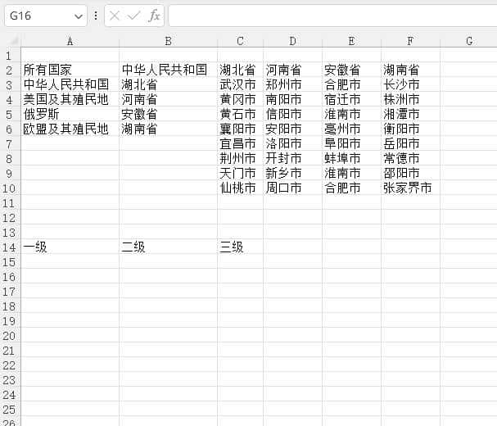Click cell 俄罗斯
This screenshot has width=497, height=426.
(70, 114)
